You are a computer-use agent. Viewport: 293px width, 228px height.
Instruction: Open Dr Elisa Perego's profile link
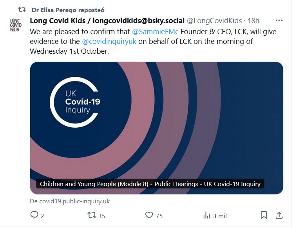point(68,10)
